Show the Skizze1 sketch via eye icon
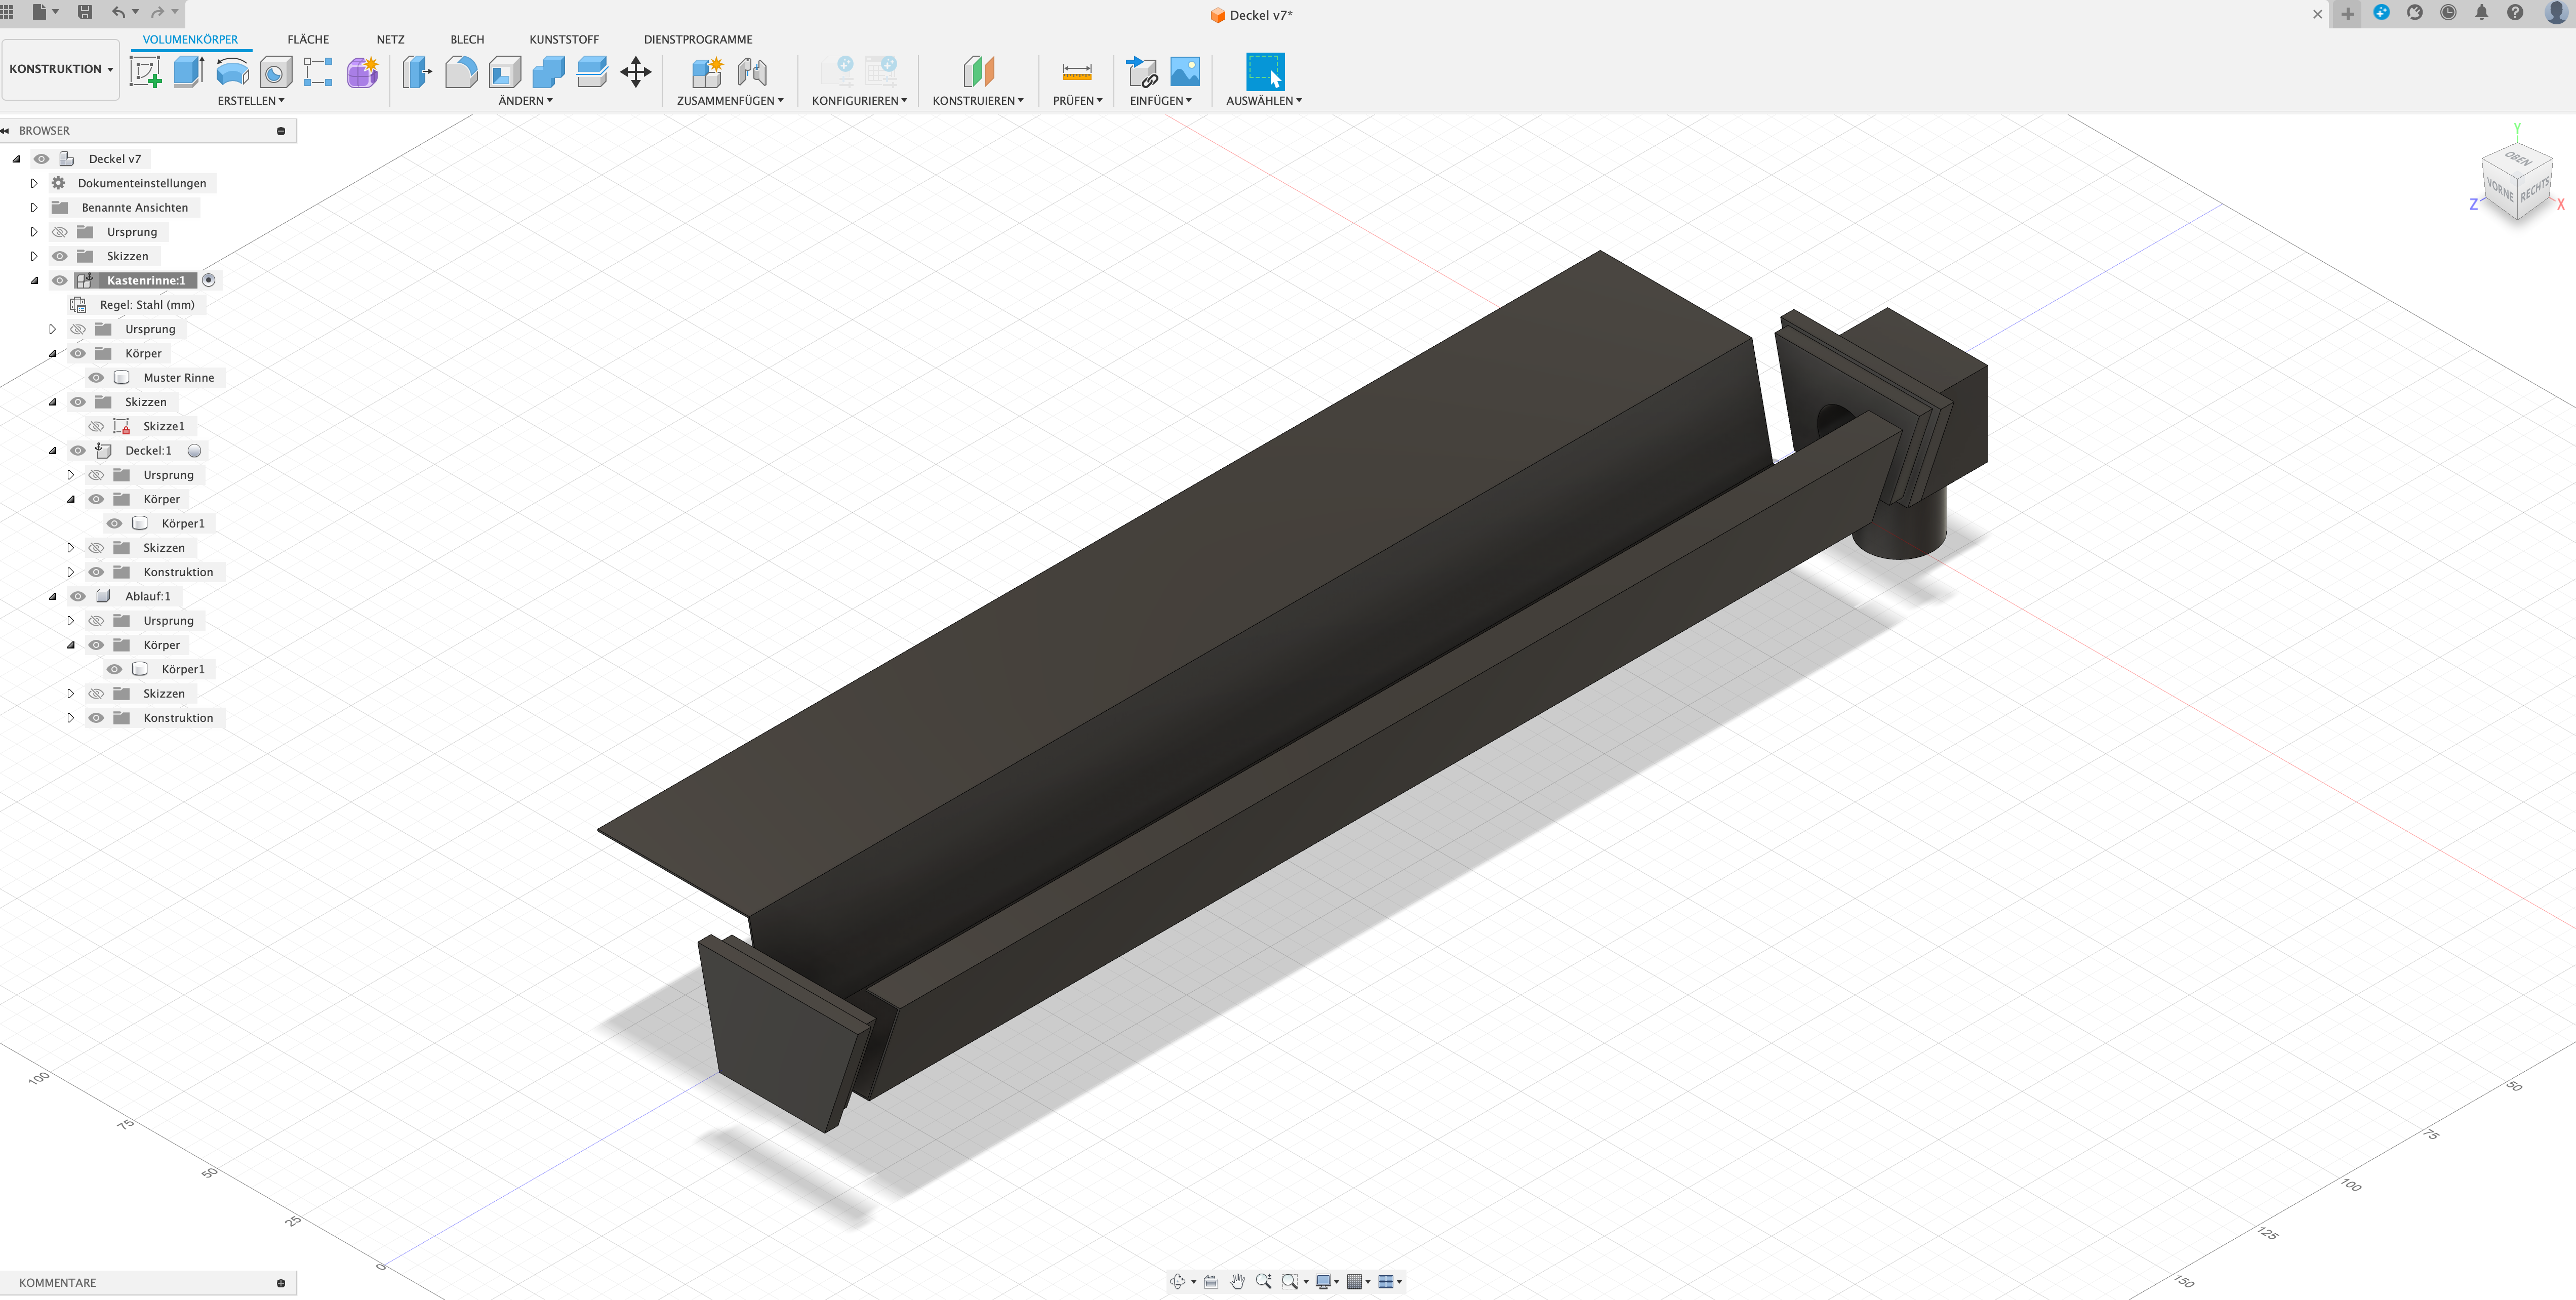Screen dimensions: 2576x1300 [x=96, y=426]
